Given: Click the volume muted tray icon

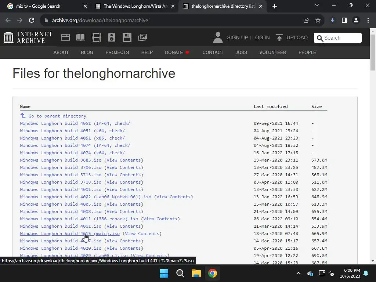Looking at the screenshot, I should (x=332, y=273).
